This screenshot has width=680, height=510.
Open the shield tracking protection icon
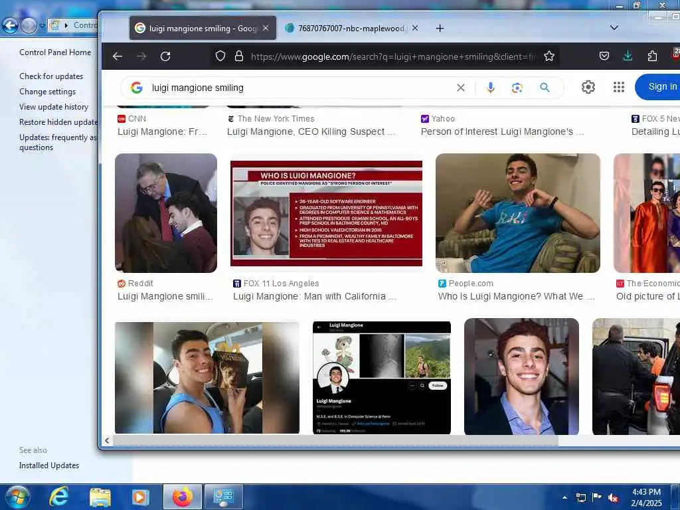[220, 56]
